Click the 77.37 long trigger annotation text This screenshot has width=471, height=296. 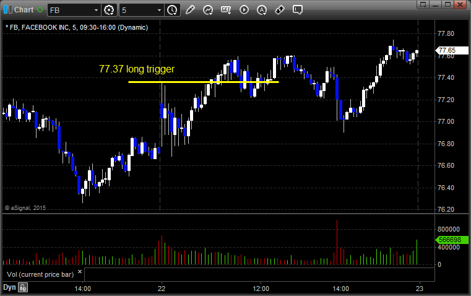[137, 69]
